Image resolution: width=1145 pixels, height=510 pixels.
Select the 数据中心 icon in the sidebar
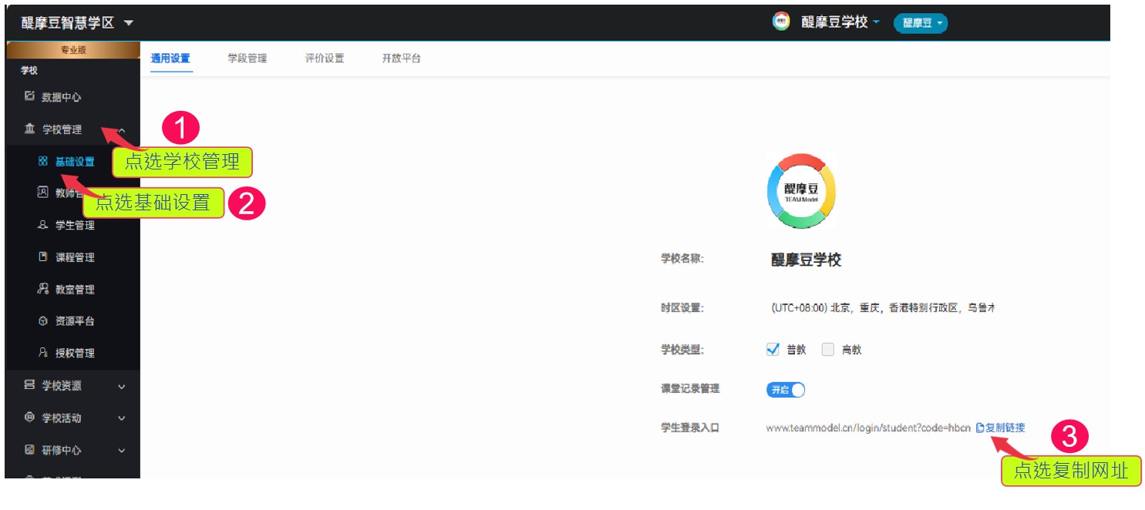(28, 96)
